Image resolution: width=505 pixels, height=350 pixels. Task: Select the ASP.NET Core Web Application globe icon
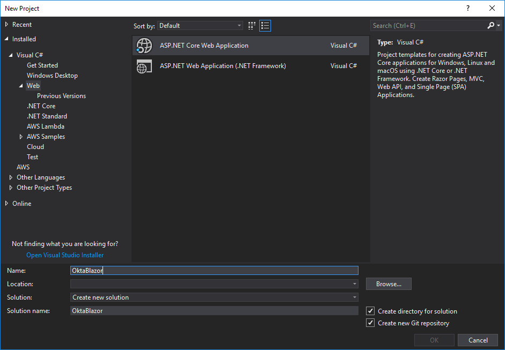[x=144, y=46]
